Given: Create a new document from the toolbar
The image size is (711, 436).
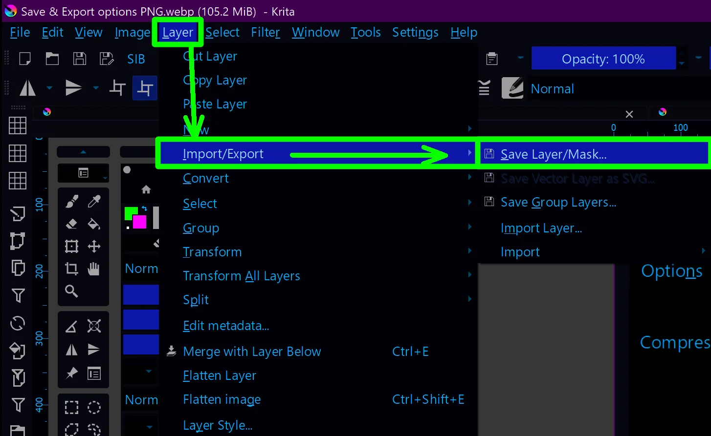Looking at the screenshot, I should [25, 59].
